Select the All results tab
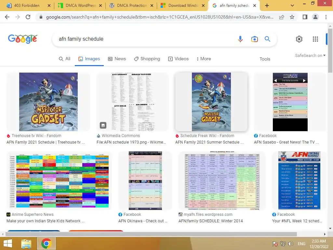333x250 pixels. pyautogui.click(x=65, y=59)
